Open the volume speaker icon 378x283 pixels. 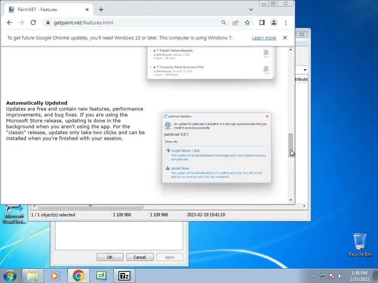(341, 276)
